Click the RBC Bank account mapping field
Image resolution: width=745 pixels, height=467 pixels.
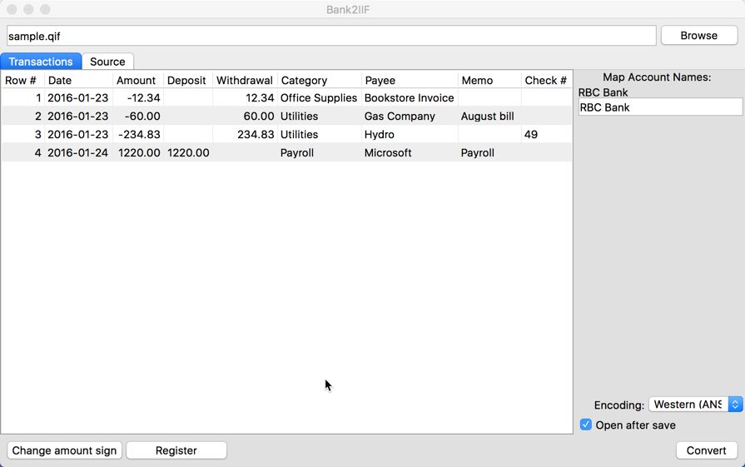click(660, 107)
